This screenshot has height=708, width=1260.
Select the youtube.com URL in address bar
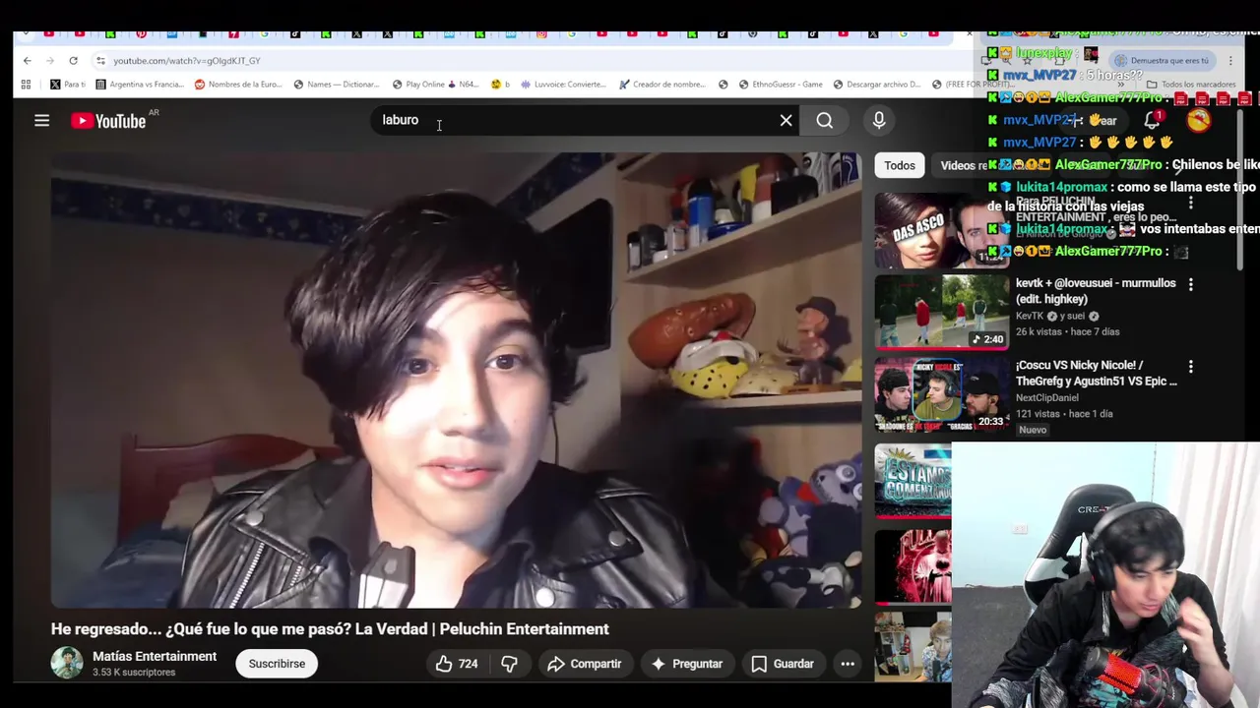click(187, 61)
